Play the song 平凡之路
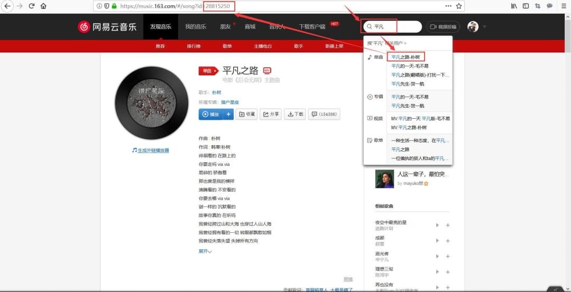The height and width of the screenshot is (292, 571). point(211,114)
